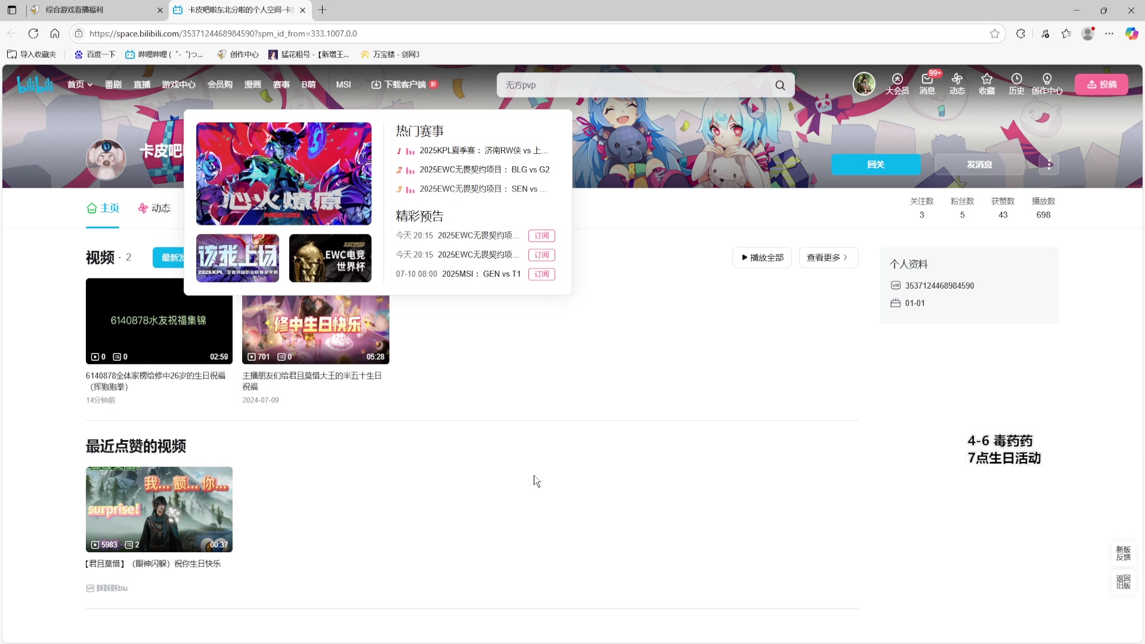Click the search magnifier icon
Screen dimensions: 1145x644
point(780,85)
